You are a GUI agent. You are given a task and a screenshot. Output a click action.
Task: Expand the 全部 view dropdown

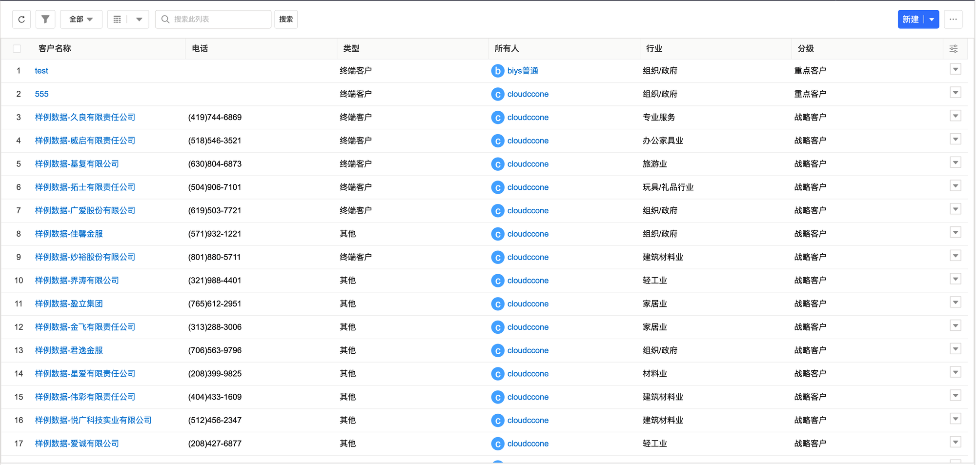pos(81,20)
